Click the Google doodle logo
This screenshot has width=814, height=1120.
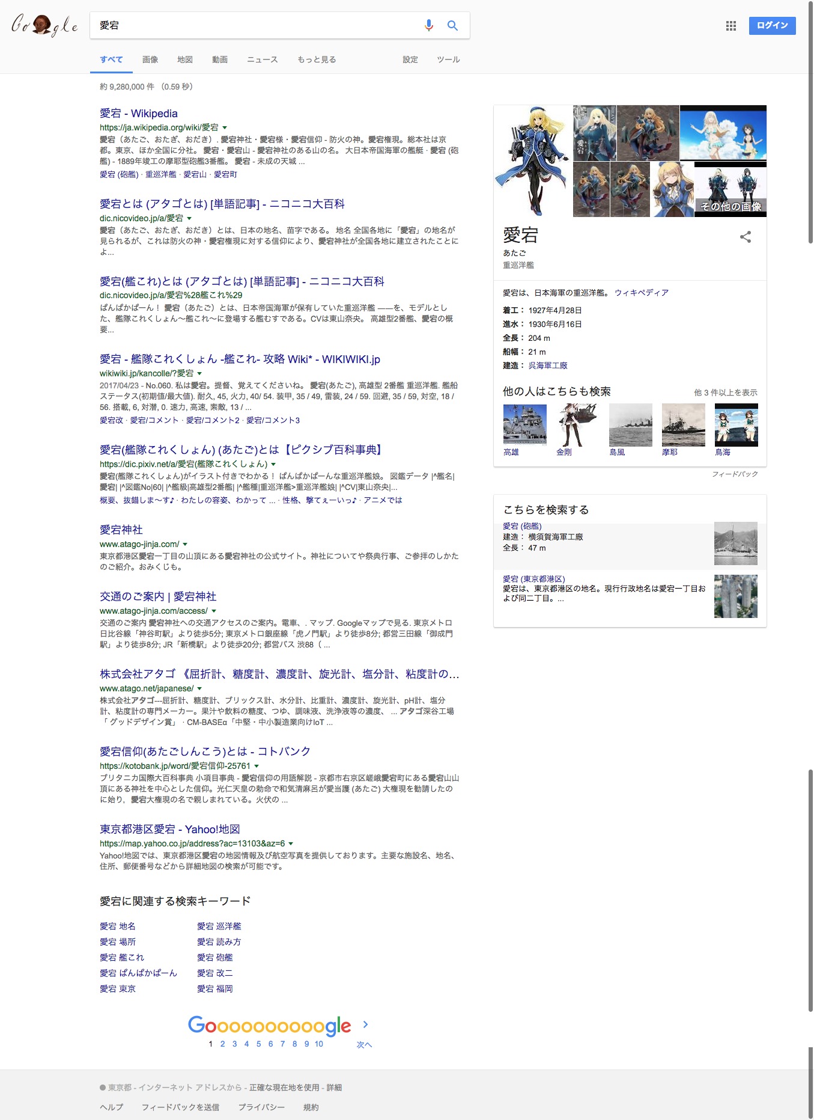click(44, 25)
